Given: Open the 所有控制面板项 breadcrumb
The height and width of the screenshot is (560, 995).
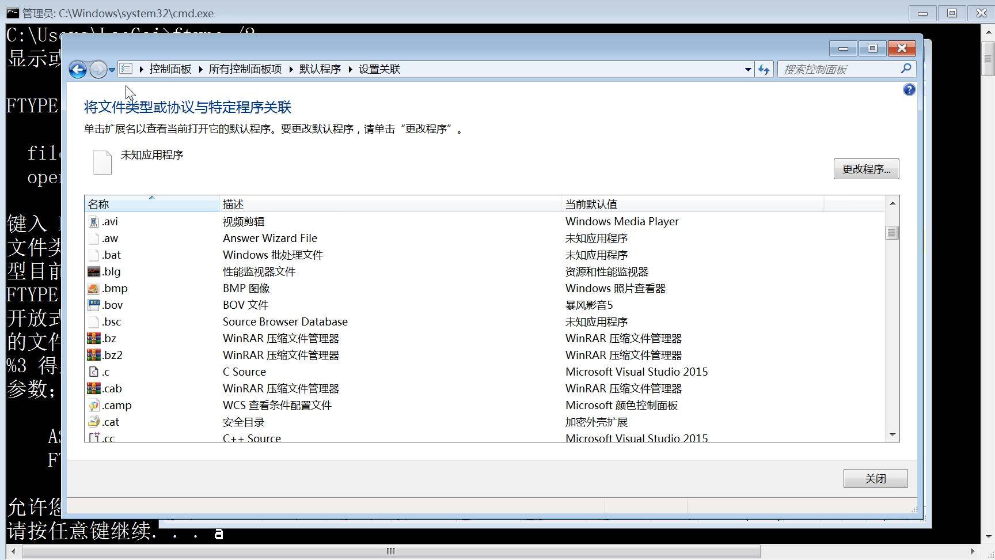Looking at the screenshot, I should click(x=245, y=69).
